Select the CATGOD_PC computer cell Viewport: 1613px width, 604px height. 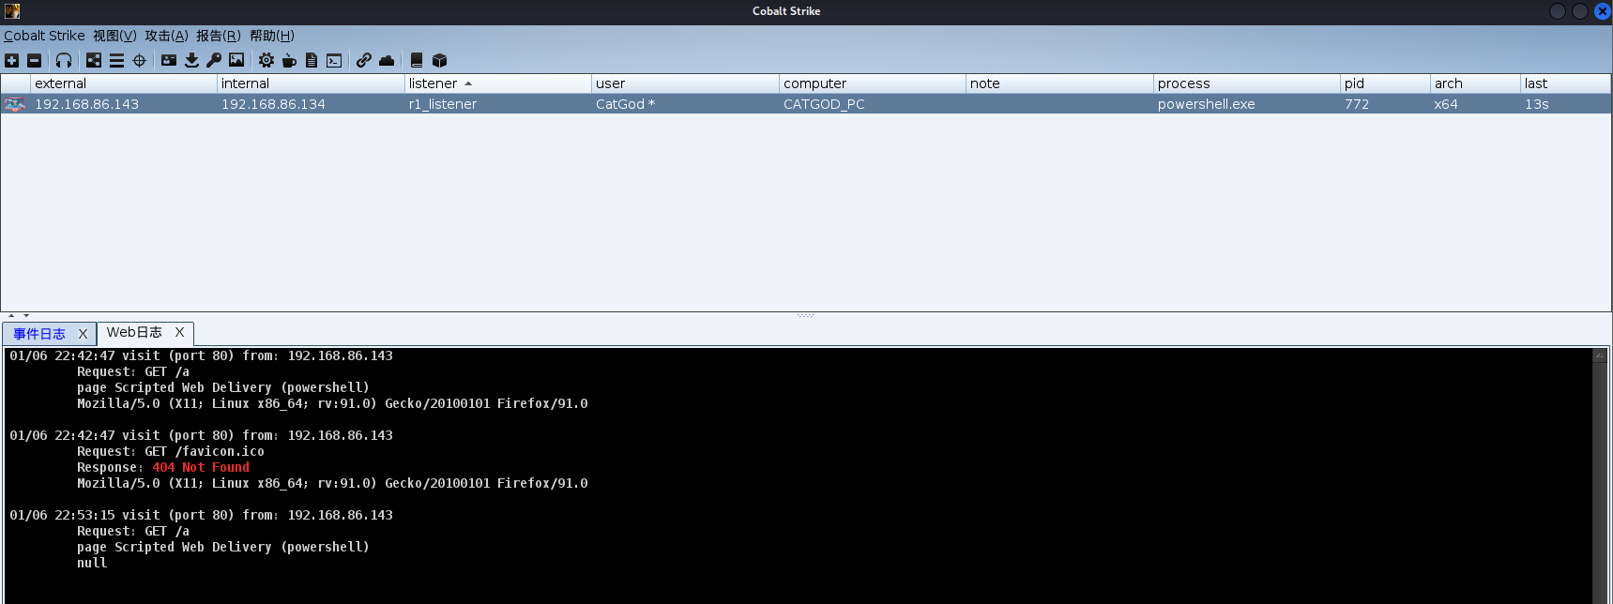click(x=872, y=104)
